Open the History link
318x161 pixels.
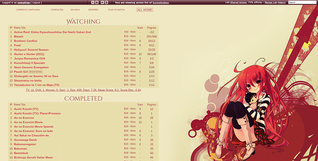pyautogui.click(x=282, y=3)
